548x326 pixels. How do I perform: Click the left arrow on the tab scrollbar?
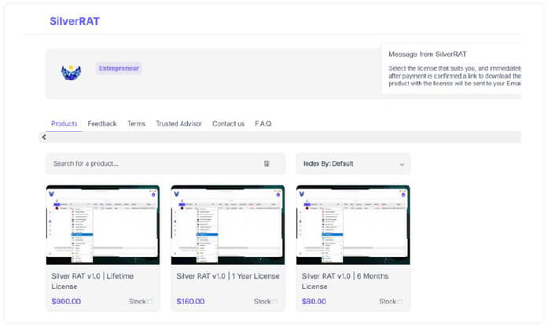(44, 137)
